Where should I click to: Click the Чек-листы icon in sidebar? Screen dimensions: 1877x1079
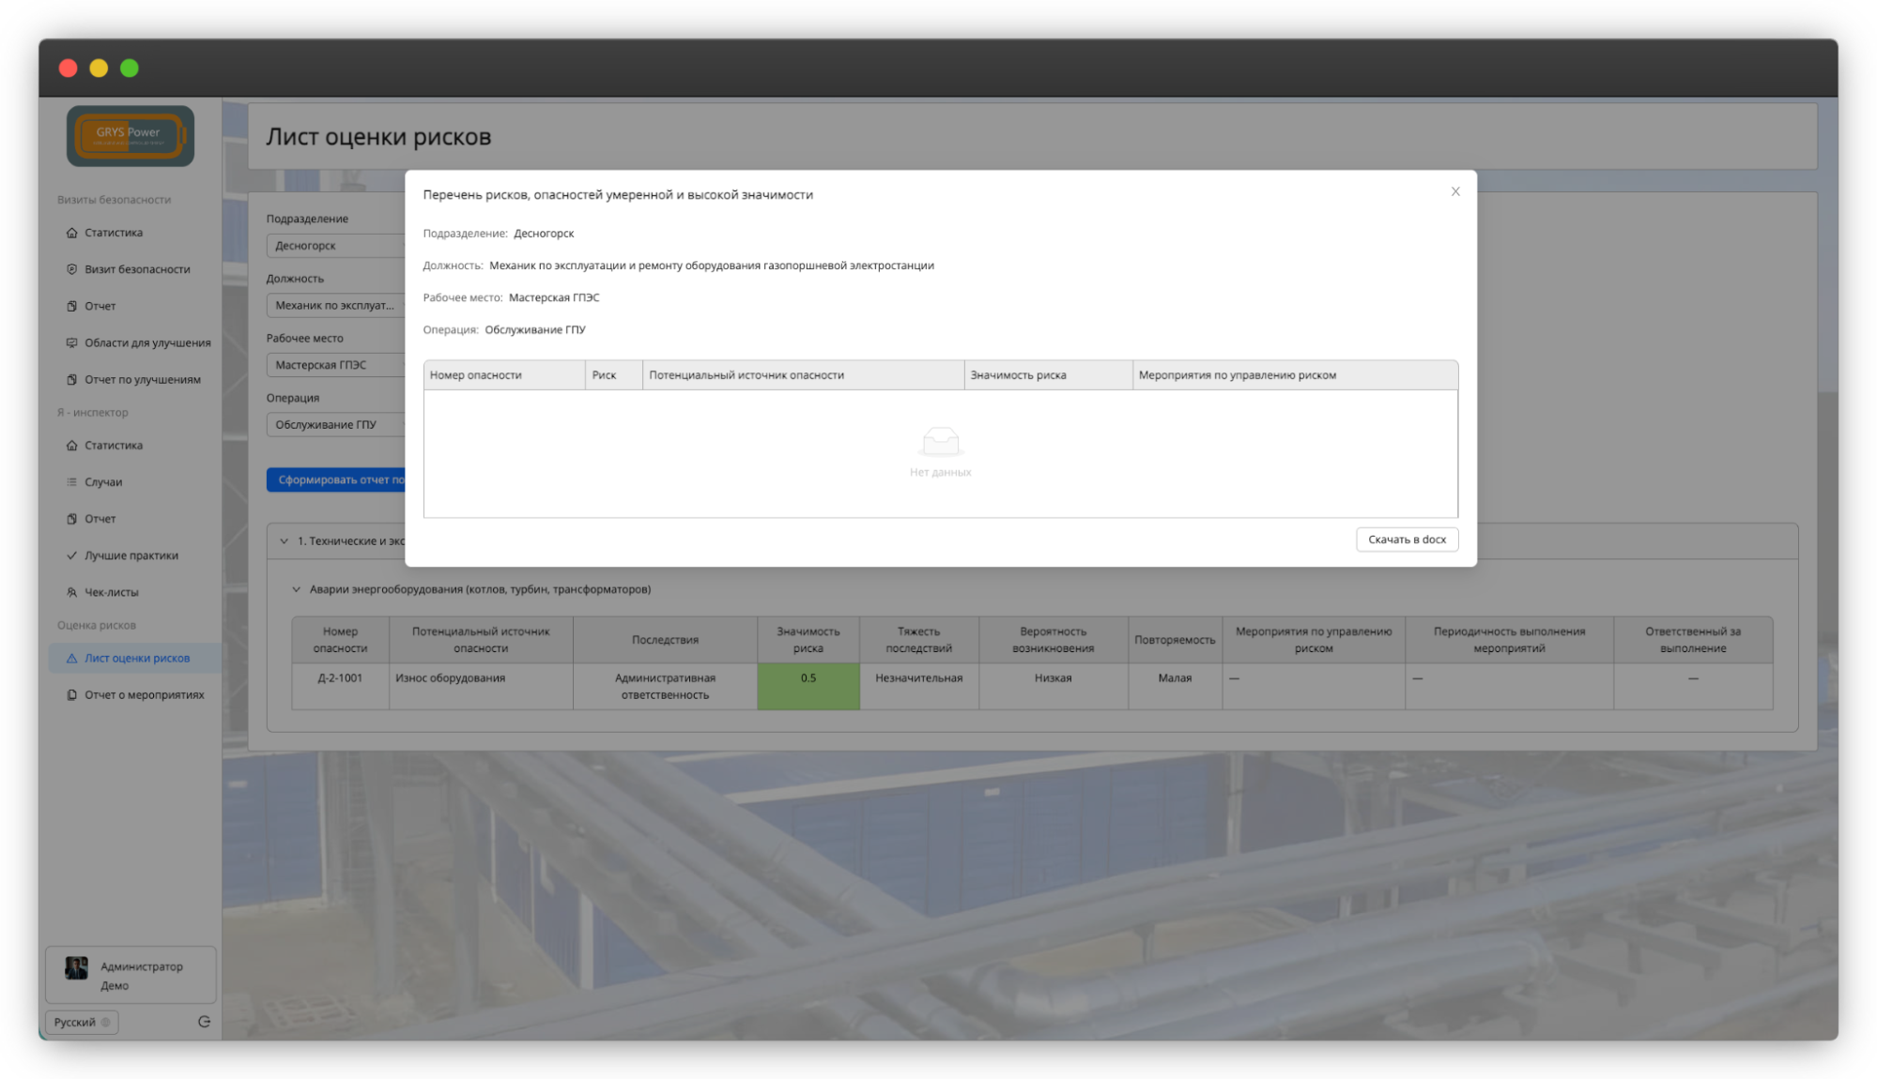coord(71,592)
